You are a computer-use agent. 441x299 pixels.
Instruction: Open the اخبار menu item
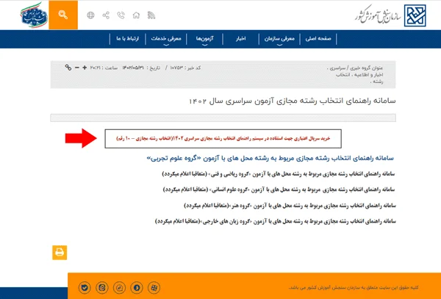coord(241,38)
